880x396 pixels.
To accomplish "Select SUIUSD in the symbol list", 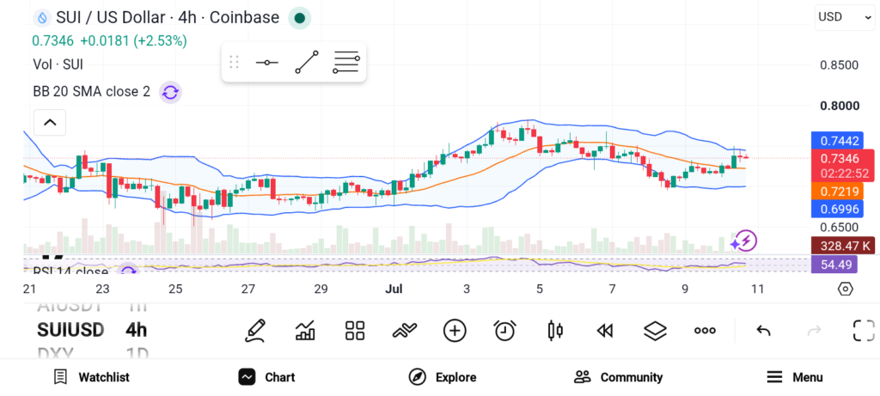I will (70, 330).
